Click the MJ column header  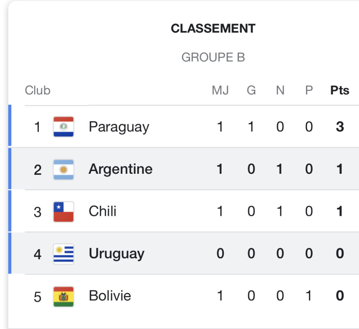click(x=220, y=90)
